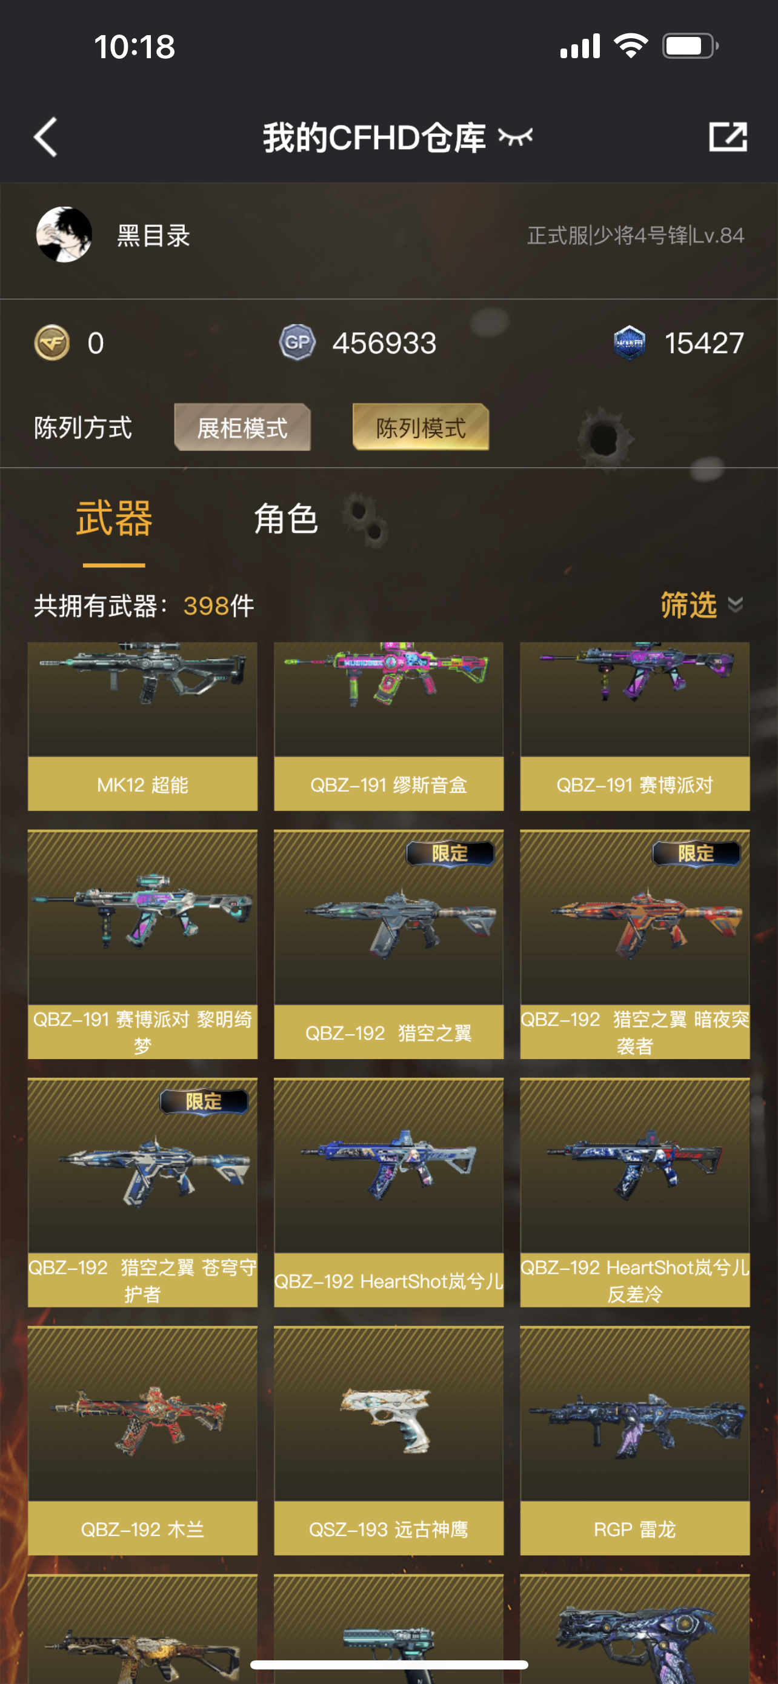
Task: Tap the back arrow icon
Action: [x=45, y=137]
